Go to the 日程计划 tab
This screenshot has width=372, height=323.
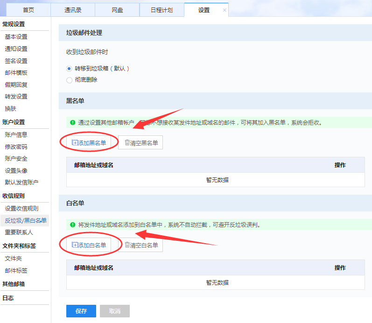[161, 10]
